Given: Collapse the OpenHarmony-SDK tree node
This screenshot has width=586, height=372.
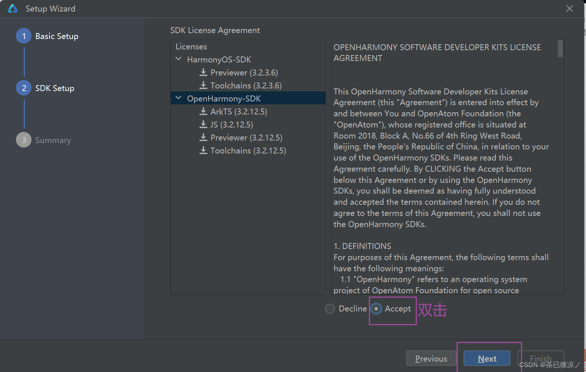Looking at the screenshot, I should click(x=178, y=98).
